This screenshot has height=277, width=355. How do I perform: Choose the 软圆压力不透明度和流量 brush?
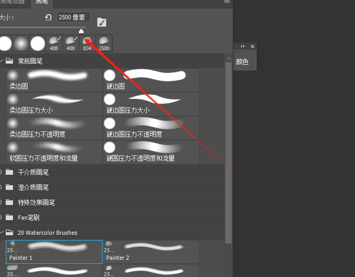click(54, 152)
